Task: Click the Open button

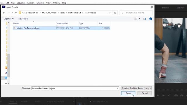Action: pos(128,93)
